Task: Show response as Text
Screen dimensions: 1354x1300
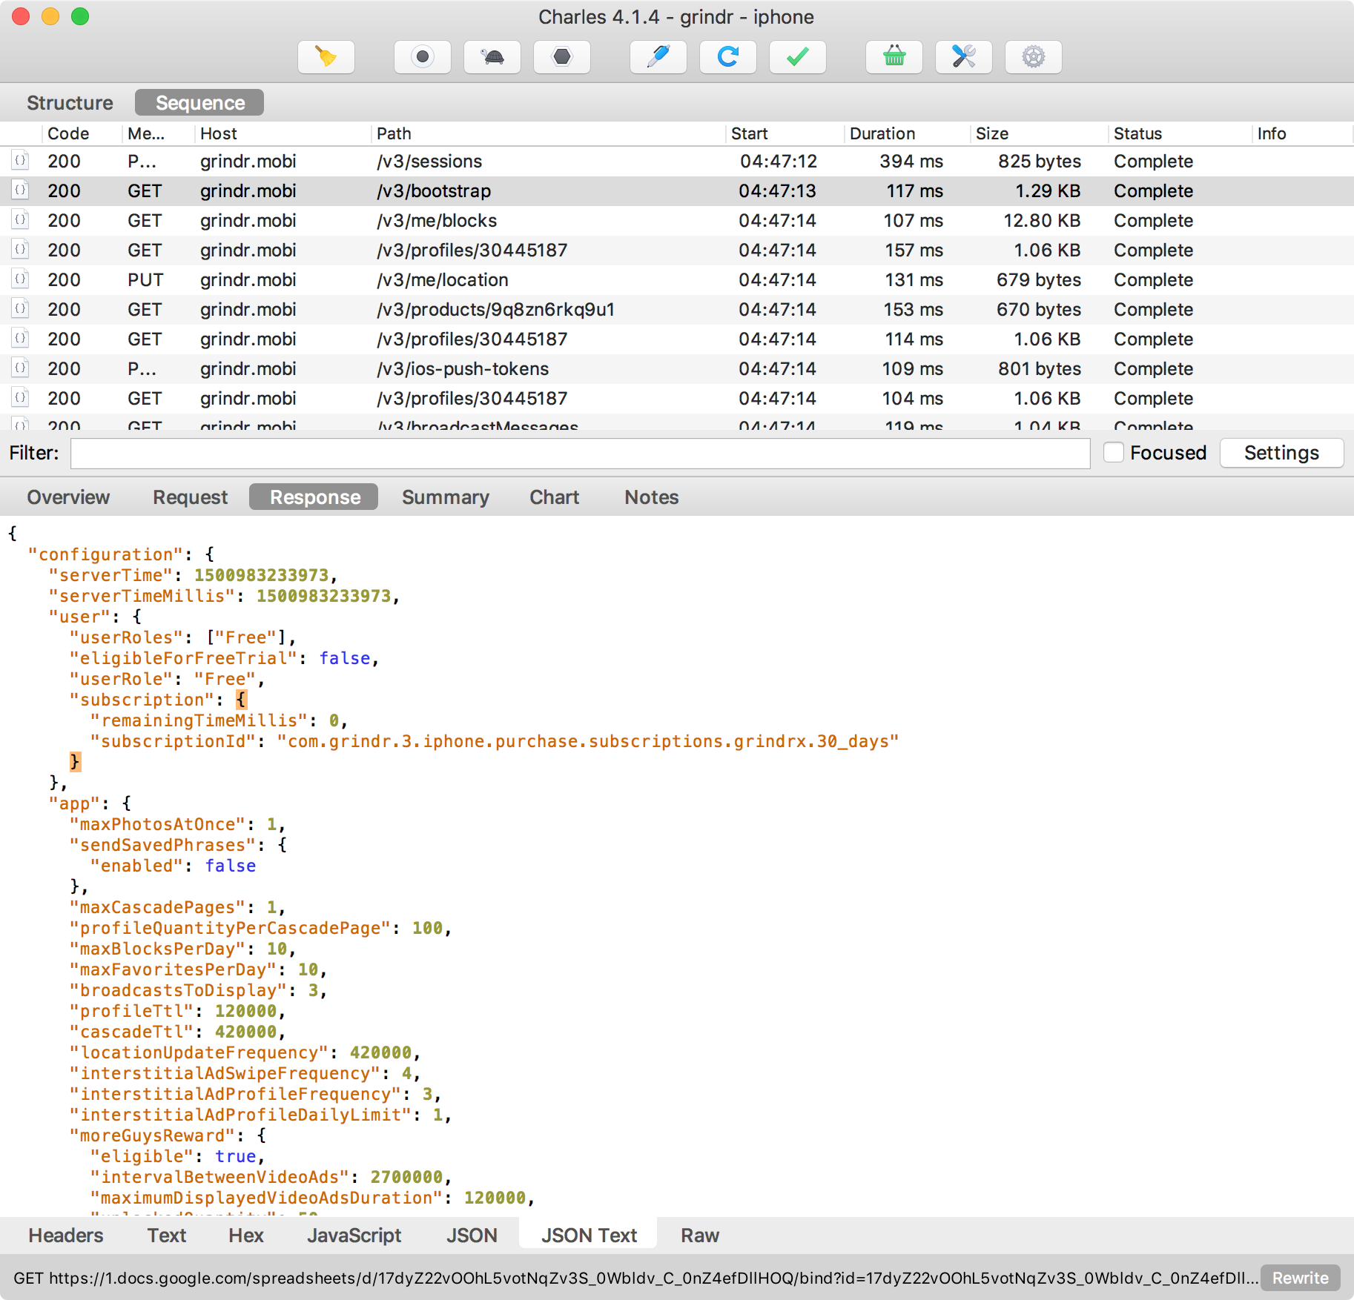Action: click(x=166, y=1236)
